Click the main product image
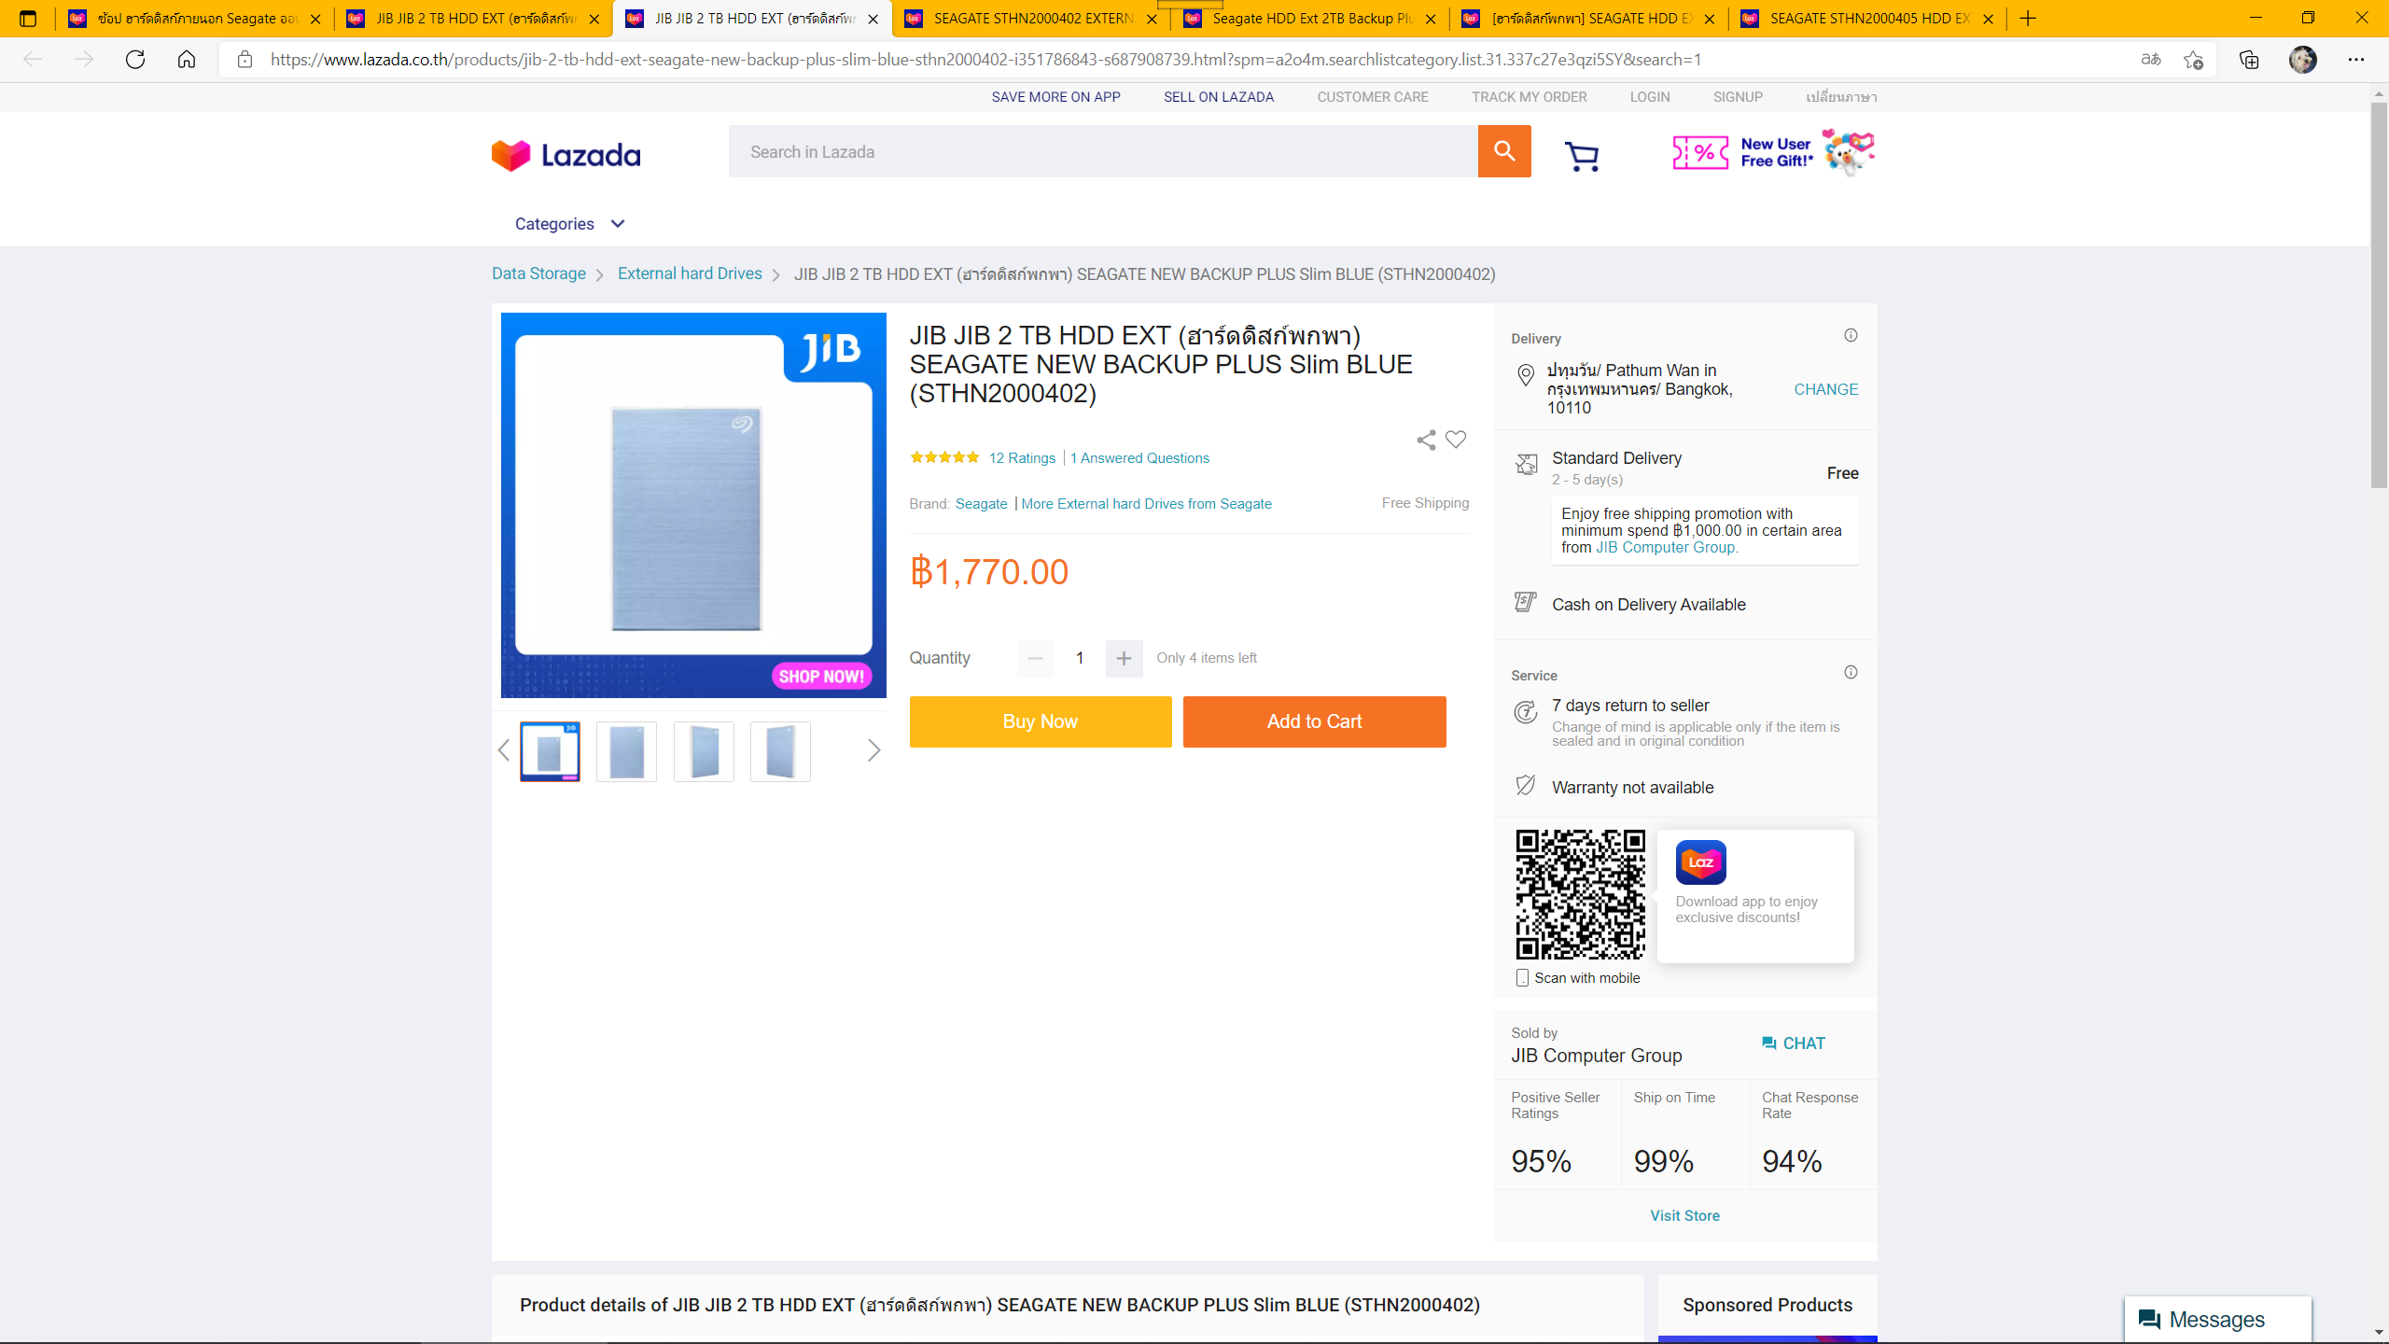 tap(693, 505)
